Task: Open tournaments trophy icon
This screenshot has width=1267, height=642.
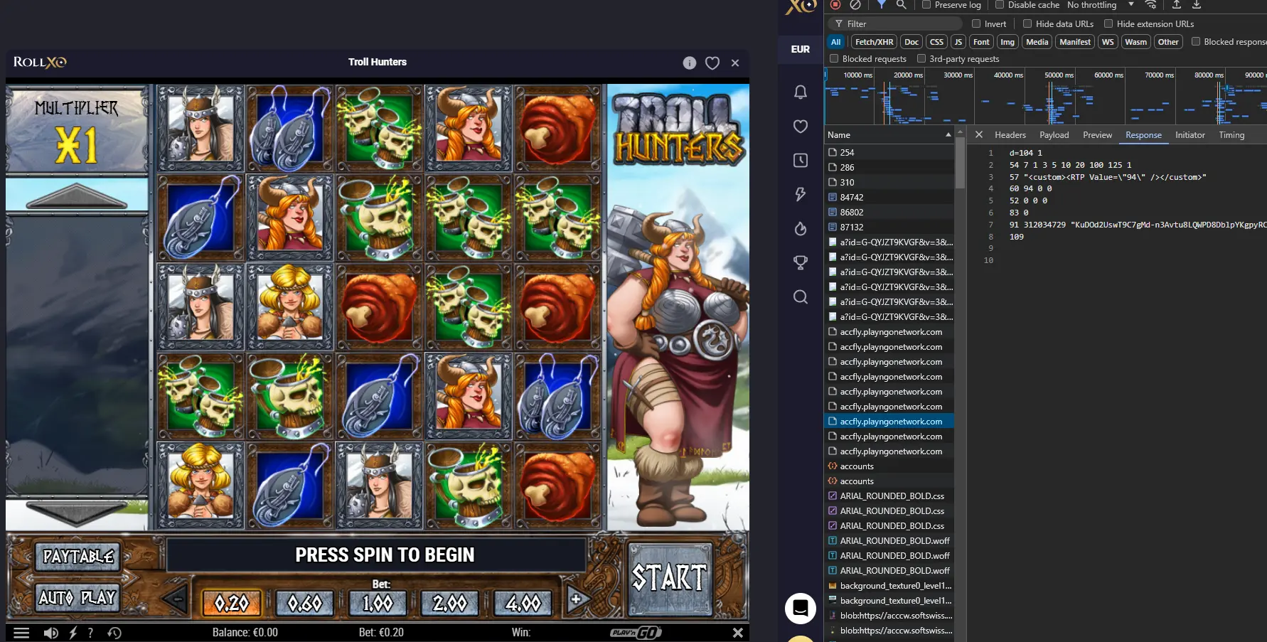Action: click(801, 262)
